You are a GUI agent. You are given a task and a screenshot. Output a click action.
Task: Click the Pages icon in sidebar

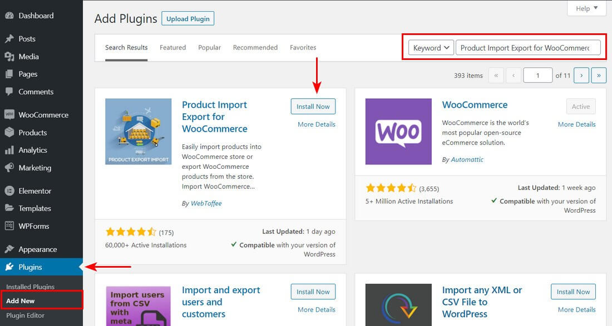[x=9, y=74]
